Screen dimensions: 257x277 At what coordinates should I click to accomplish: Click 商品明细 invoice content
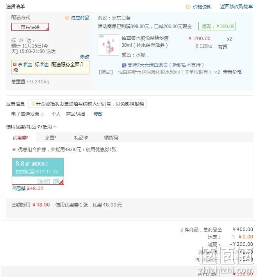point(75,114)
